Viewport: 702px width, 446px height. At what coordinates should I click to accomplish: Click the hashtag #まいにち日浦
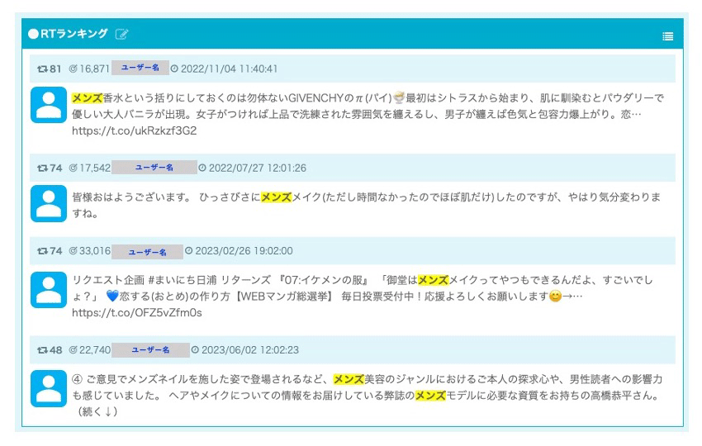[x=184, y=282]
